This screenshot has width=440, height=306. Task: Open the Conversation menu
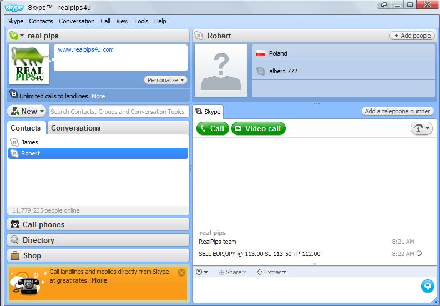[x=77, y=21]
